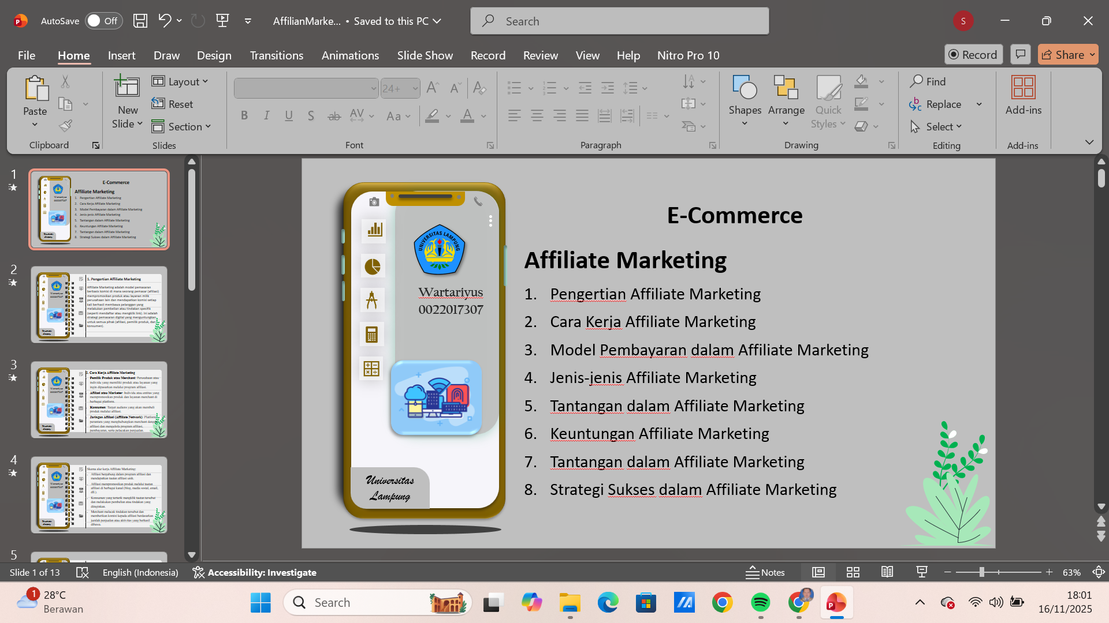Click the Format Painter brush icon
This screenshot has height=623, width=1109.
click(x=66, y=125)
